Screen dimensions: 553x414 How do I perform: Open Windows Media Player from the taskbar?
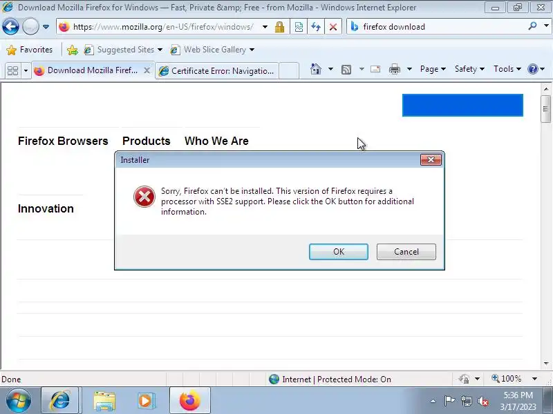(145, 401)
